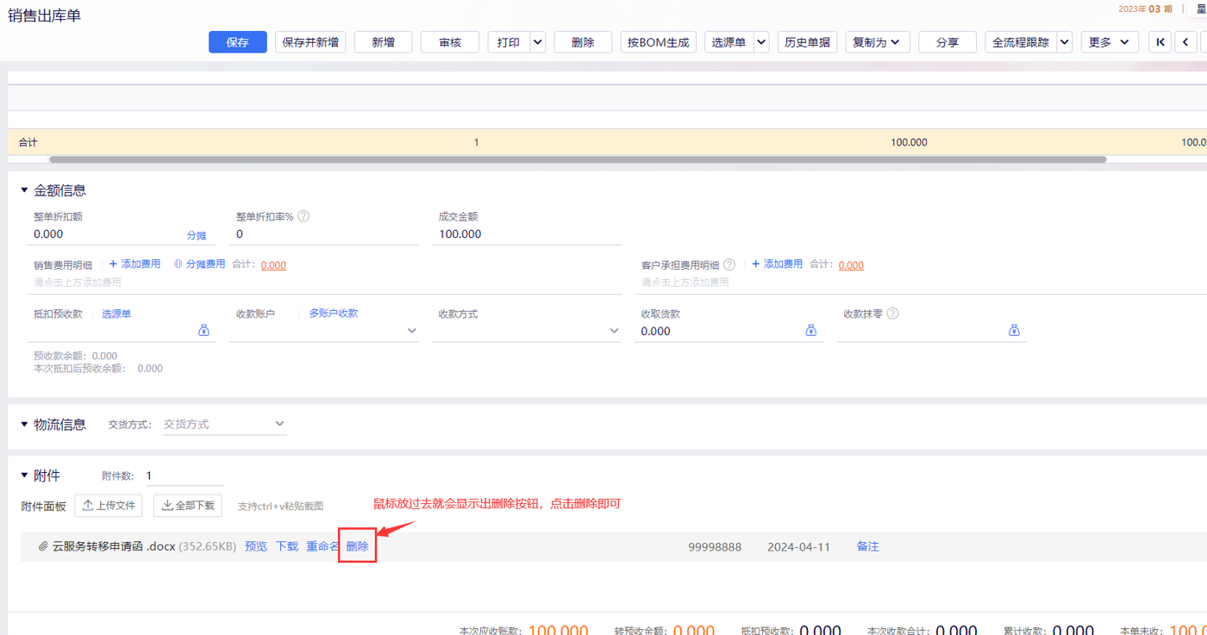Click 全流程跟踪 button

click(x=1021, y=42)
